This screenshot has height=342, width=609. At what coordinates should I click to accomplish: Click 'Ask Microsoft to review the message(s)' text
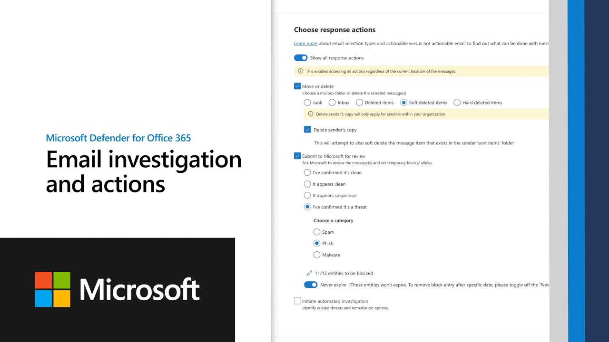click(x=367, y=163)
